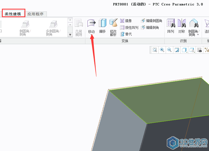Click the Repaint screen icon
The width and height of the screenshot is (209, 151).
pos(177,50)
